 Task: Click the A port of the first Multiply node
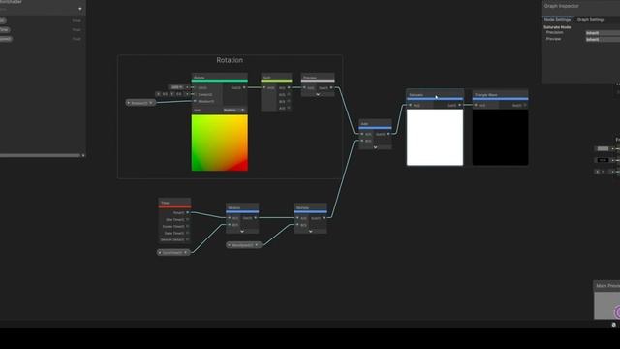pyautogui.click(x=230, y=217)
